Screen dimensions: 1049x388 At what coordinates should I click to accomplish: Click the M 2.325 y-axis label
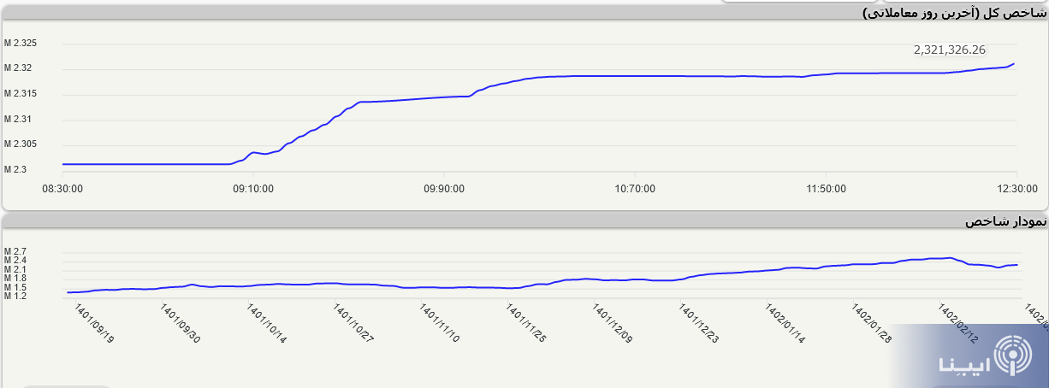click(x=21, y=43)
